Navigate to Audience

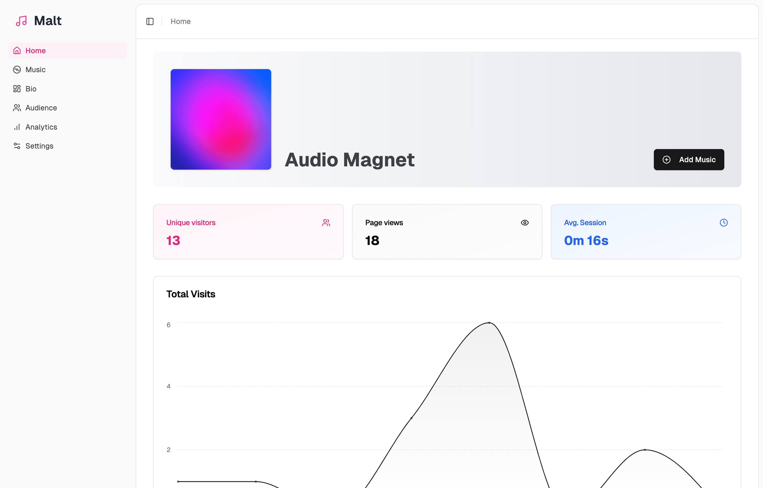[68, 108]
